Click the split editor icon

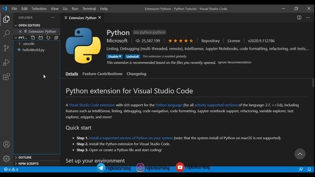tap(299, 18)
